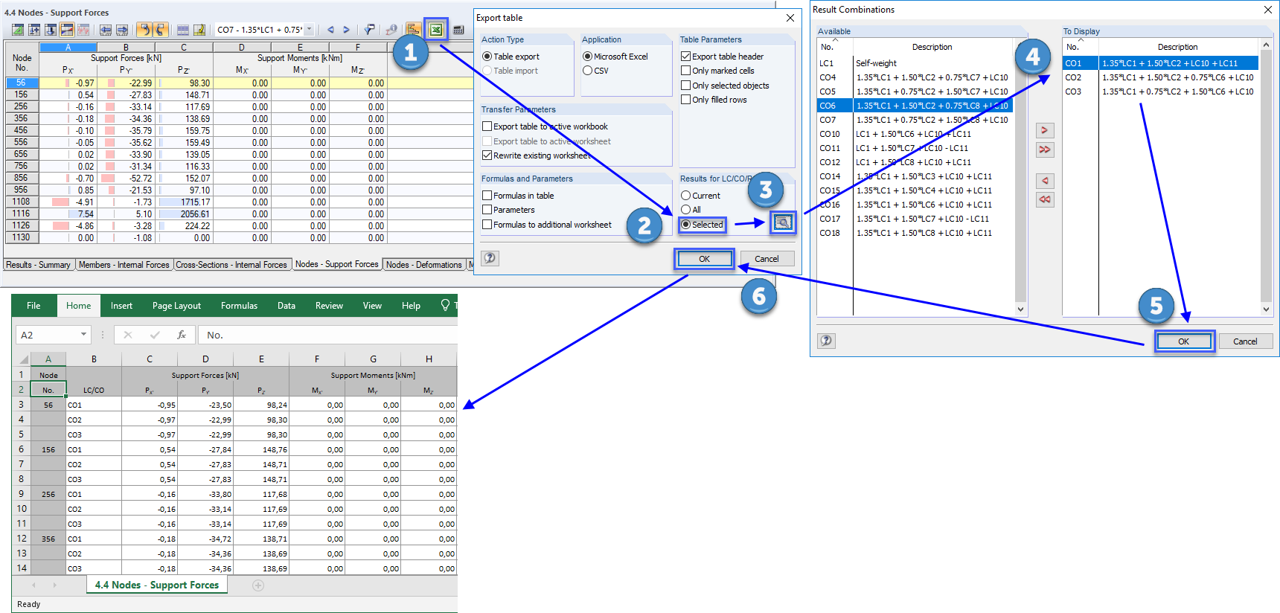The width and height of the screenshot is (1280, 613).
Task: Click the Excel insert function fx icon
Action: [x=181, y=335]
